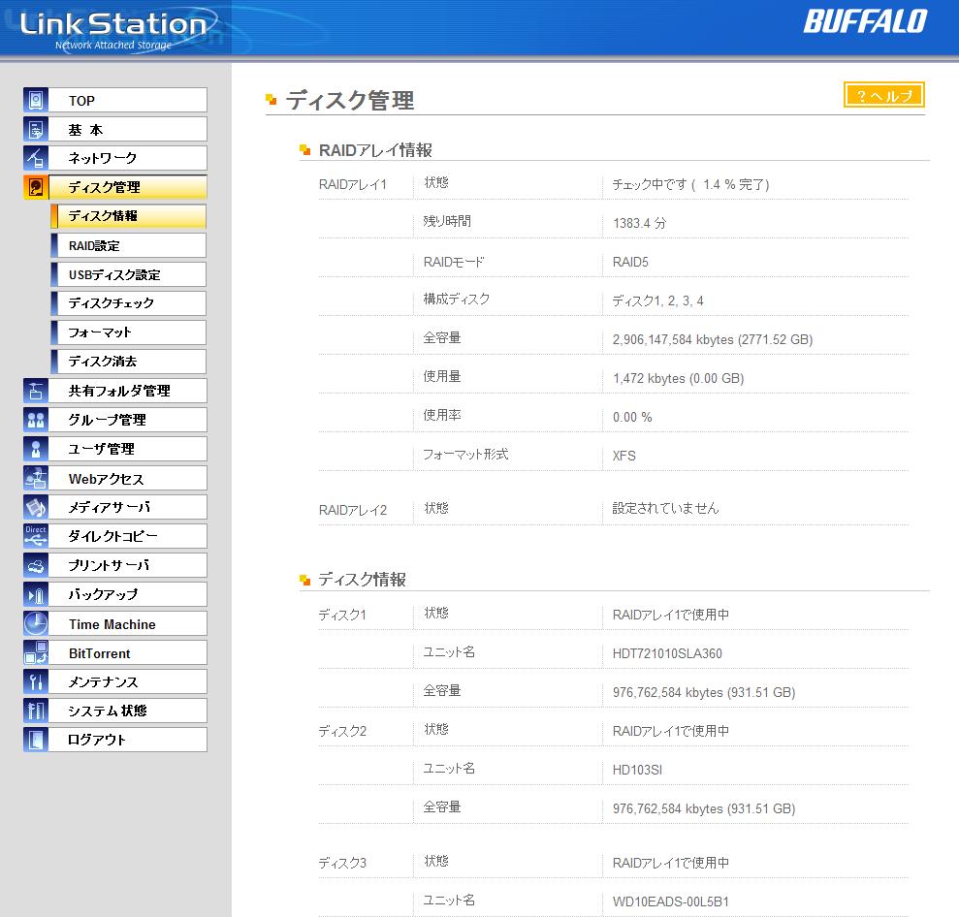Open the RAID設定 submenu item
The image size is (959, 917).
128,245
